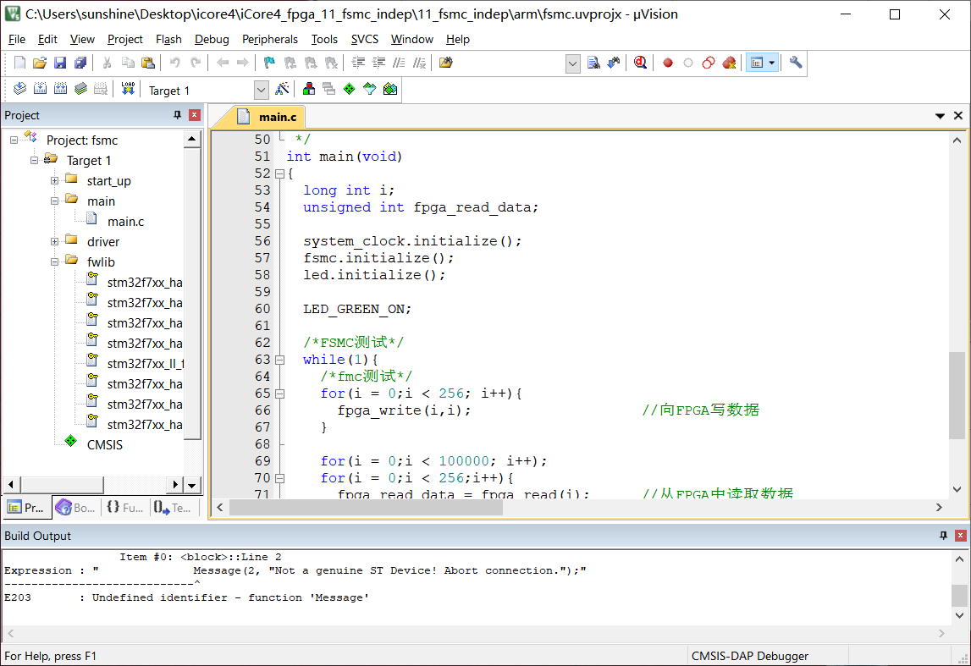Click Manage Project Items icon
This screenshot has width=971, height=666.
point(309,89)
